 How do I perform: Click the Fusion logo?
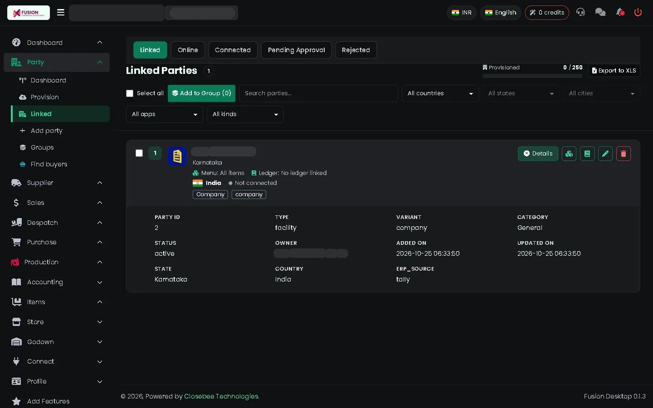pos(29,13)
